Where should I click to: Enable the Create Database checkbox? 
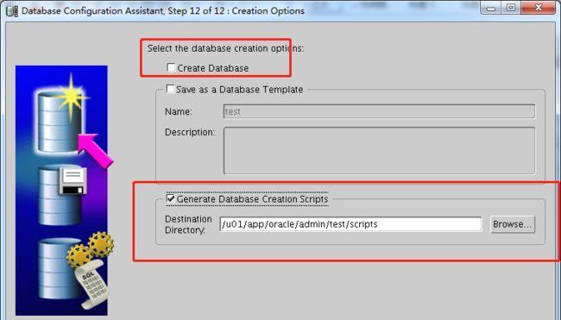[x=171, y=67]
